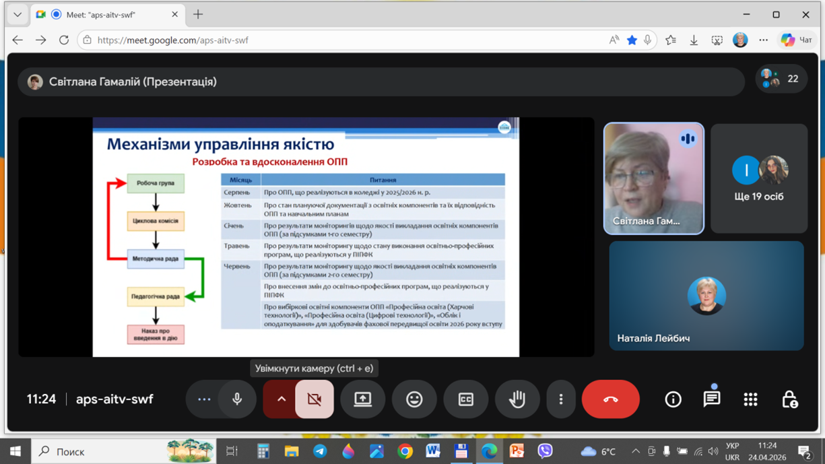Start presenting with share screen button
Viewport: 825px width, 464px height.
pyautogui.click(x=363, y=399)
